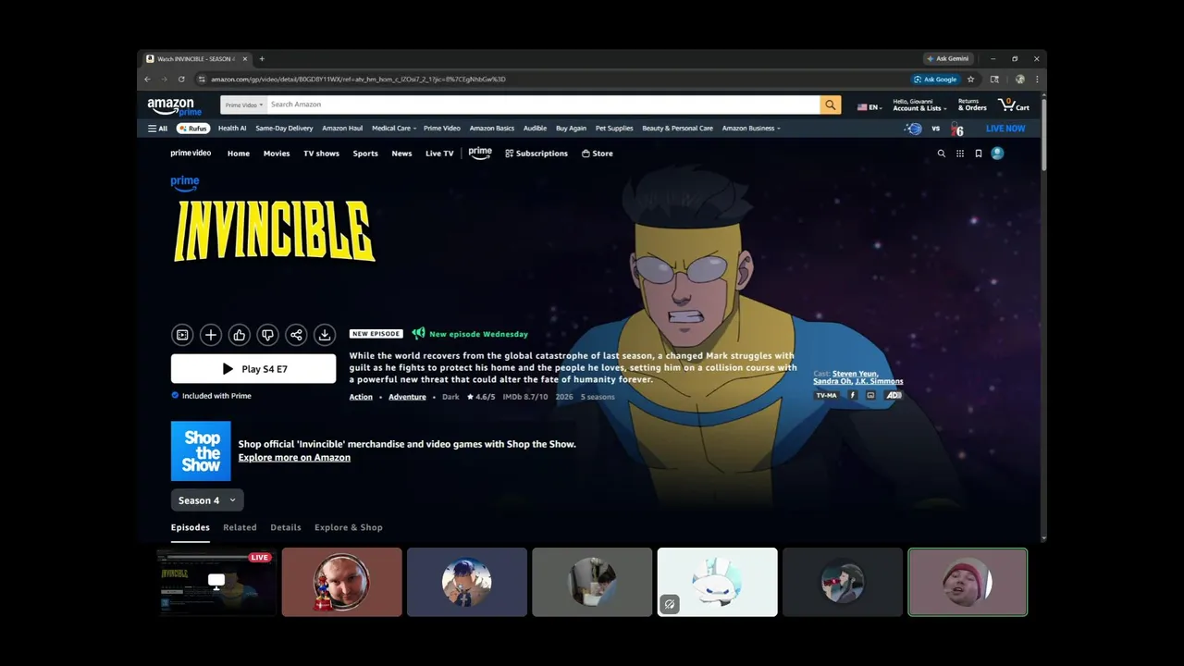Open the Prime Video watchlist bookmark icon
The image size is (1184, 666).
point(979,154)
